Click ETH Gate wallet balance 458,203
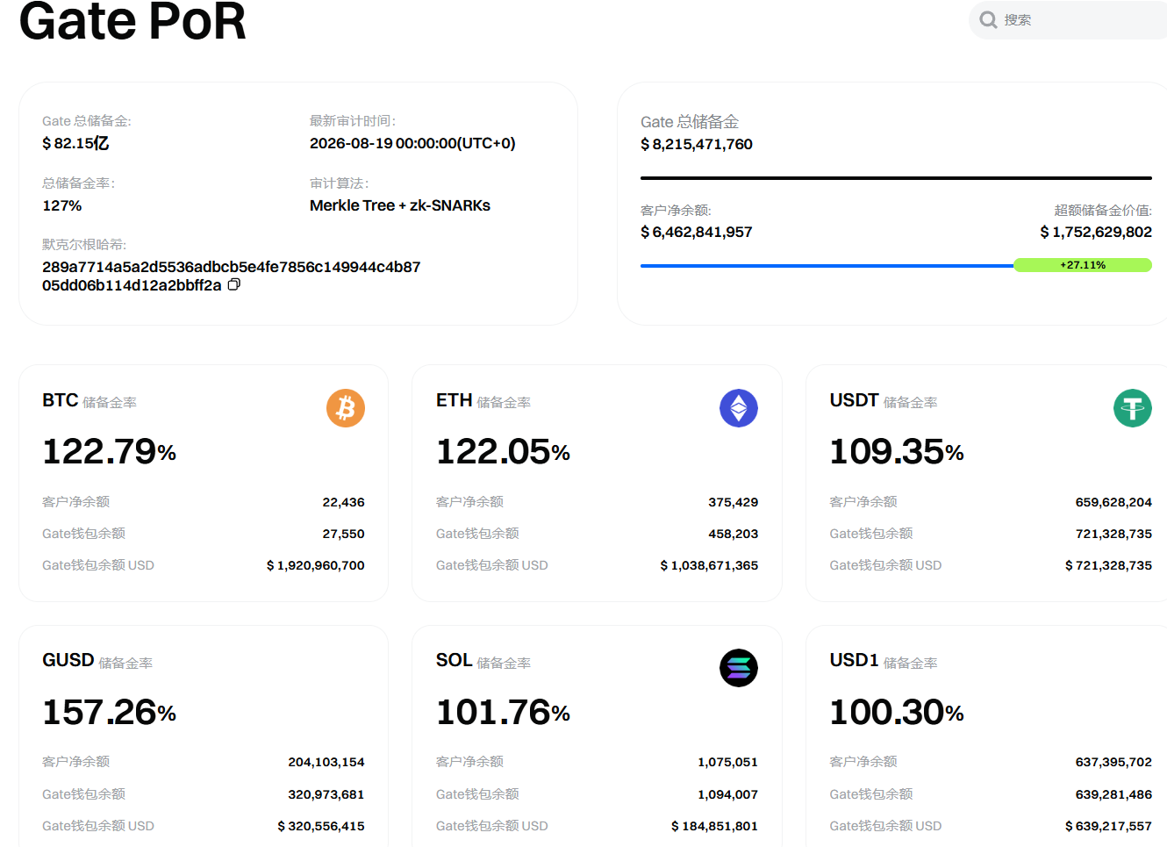The image size is (1167, 847). click(x=734, y=534)
